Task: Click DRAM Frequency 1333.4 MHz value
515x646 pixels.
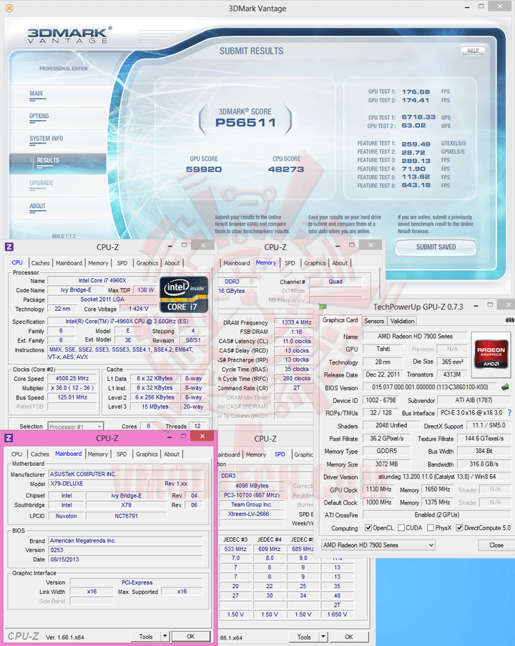Action: tap(296, 322)
